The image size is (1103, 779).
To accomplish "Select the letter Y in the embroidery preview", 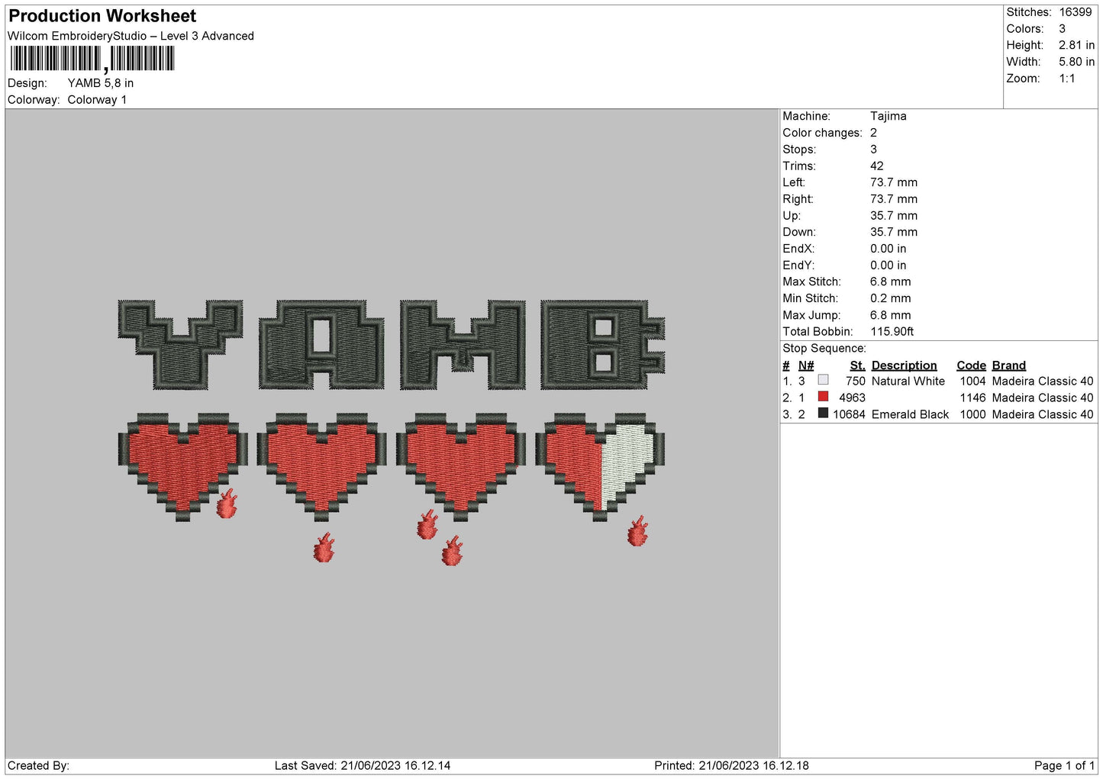I will (181, 344).
